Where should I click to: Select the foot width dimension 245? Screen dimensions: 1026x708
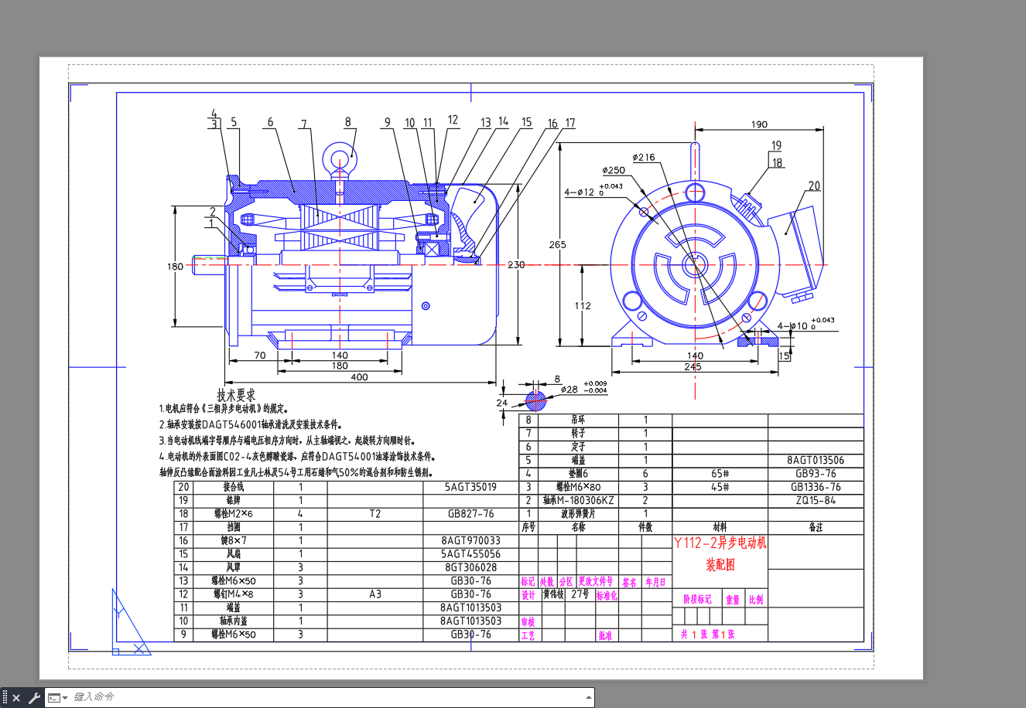coord(693,366)
